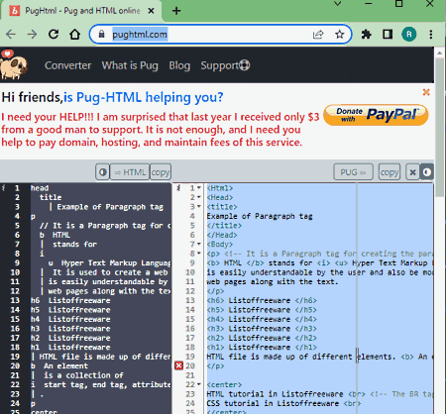Collapse the Head tag on line 2
The image size is (446, 414).
[x=199, y=197]
